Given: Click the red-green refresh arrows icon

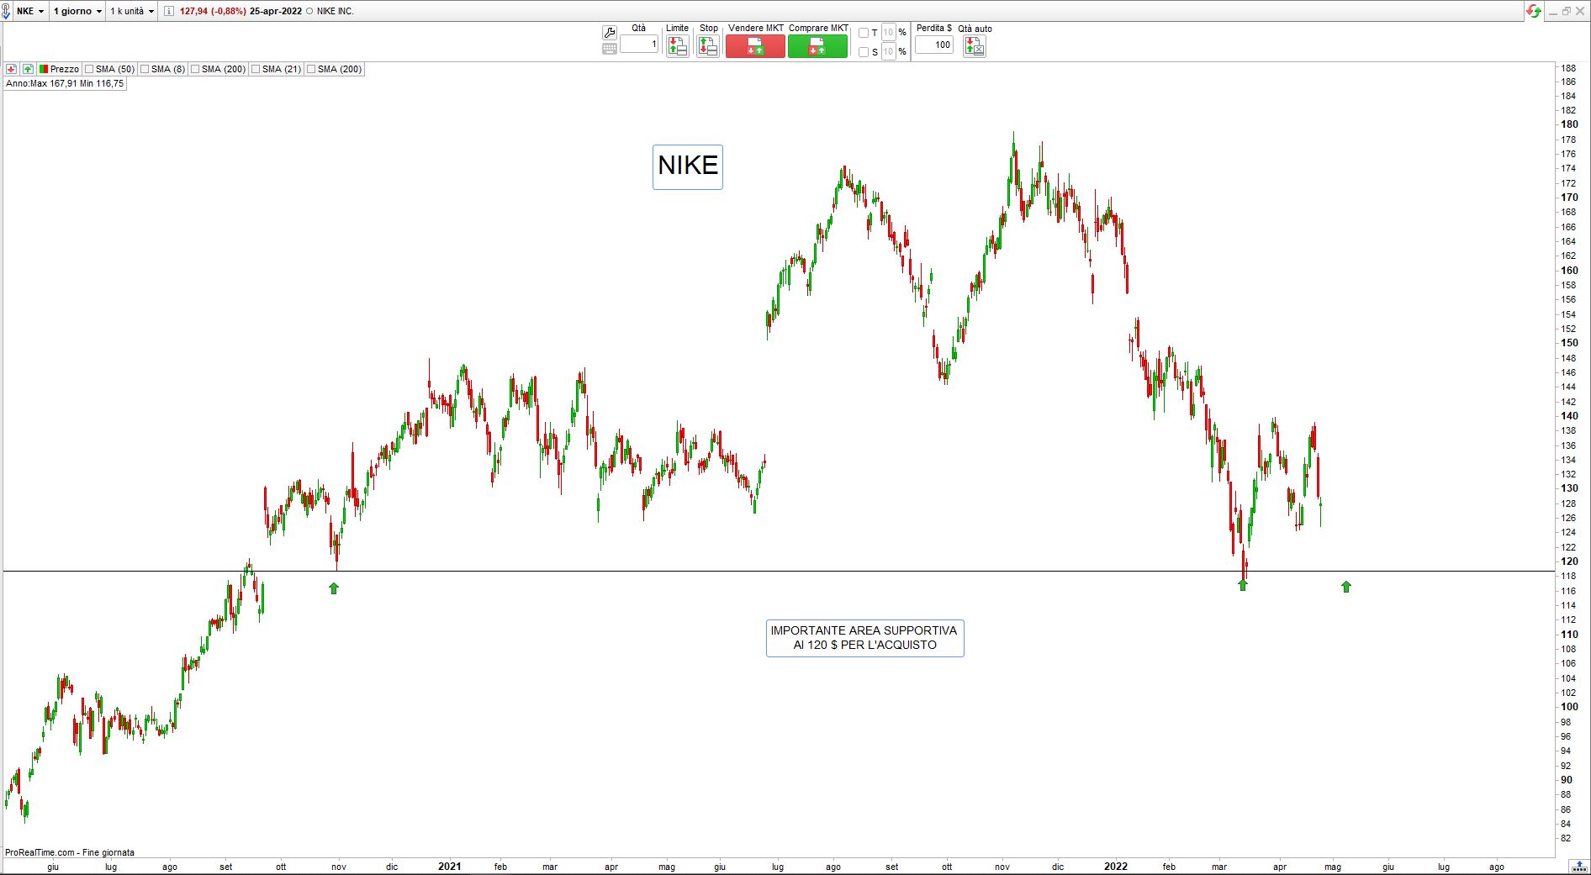Looking at the screenshot, I should point(1534,11).
